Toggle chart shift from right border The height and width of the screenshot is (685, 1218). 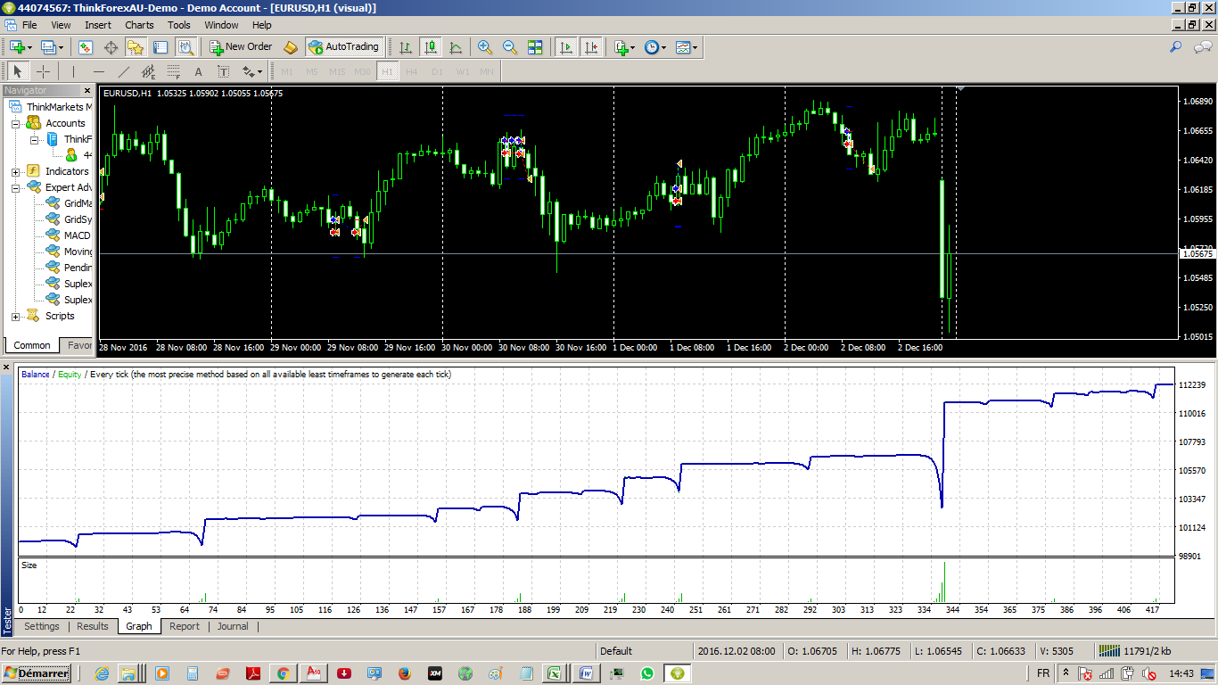tap(590, 47)
